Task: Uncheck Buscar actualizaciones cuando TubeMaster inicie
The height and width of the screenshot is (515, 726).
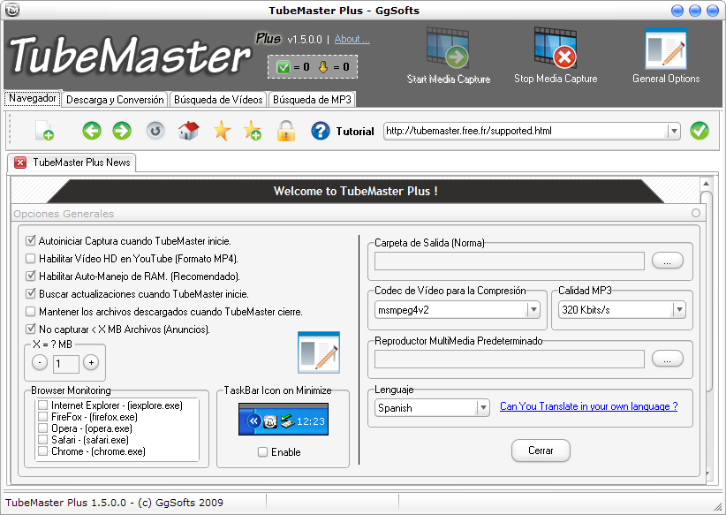Action: pyautogui.click(x=32, y=294)
